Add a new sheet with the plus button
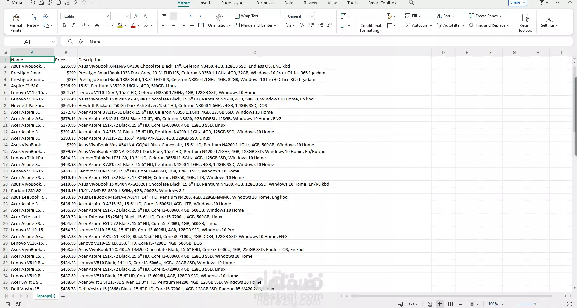The image size is (577, 308). click(x=63, y=296)
